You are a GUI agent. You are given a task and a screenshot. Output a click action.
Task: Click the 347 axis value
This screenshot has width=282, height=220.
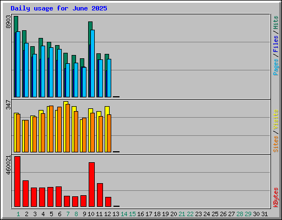coord(8,105)
